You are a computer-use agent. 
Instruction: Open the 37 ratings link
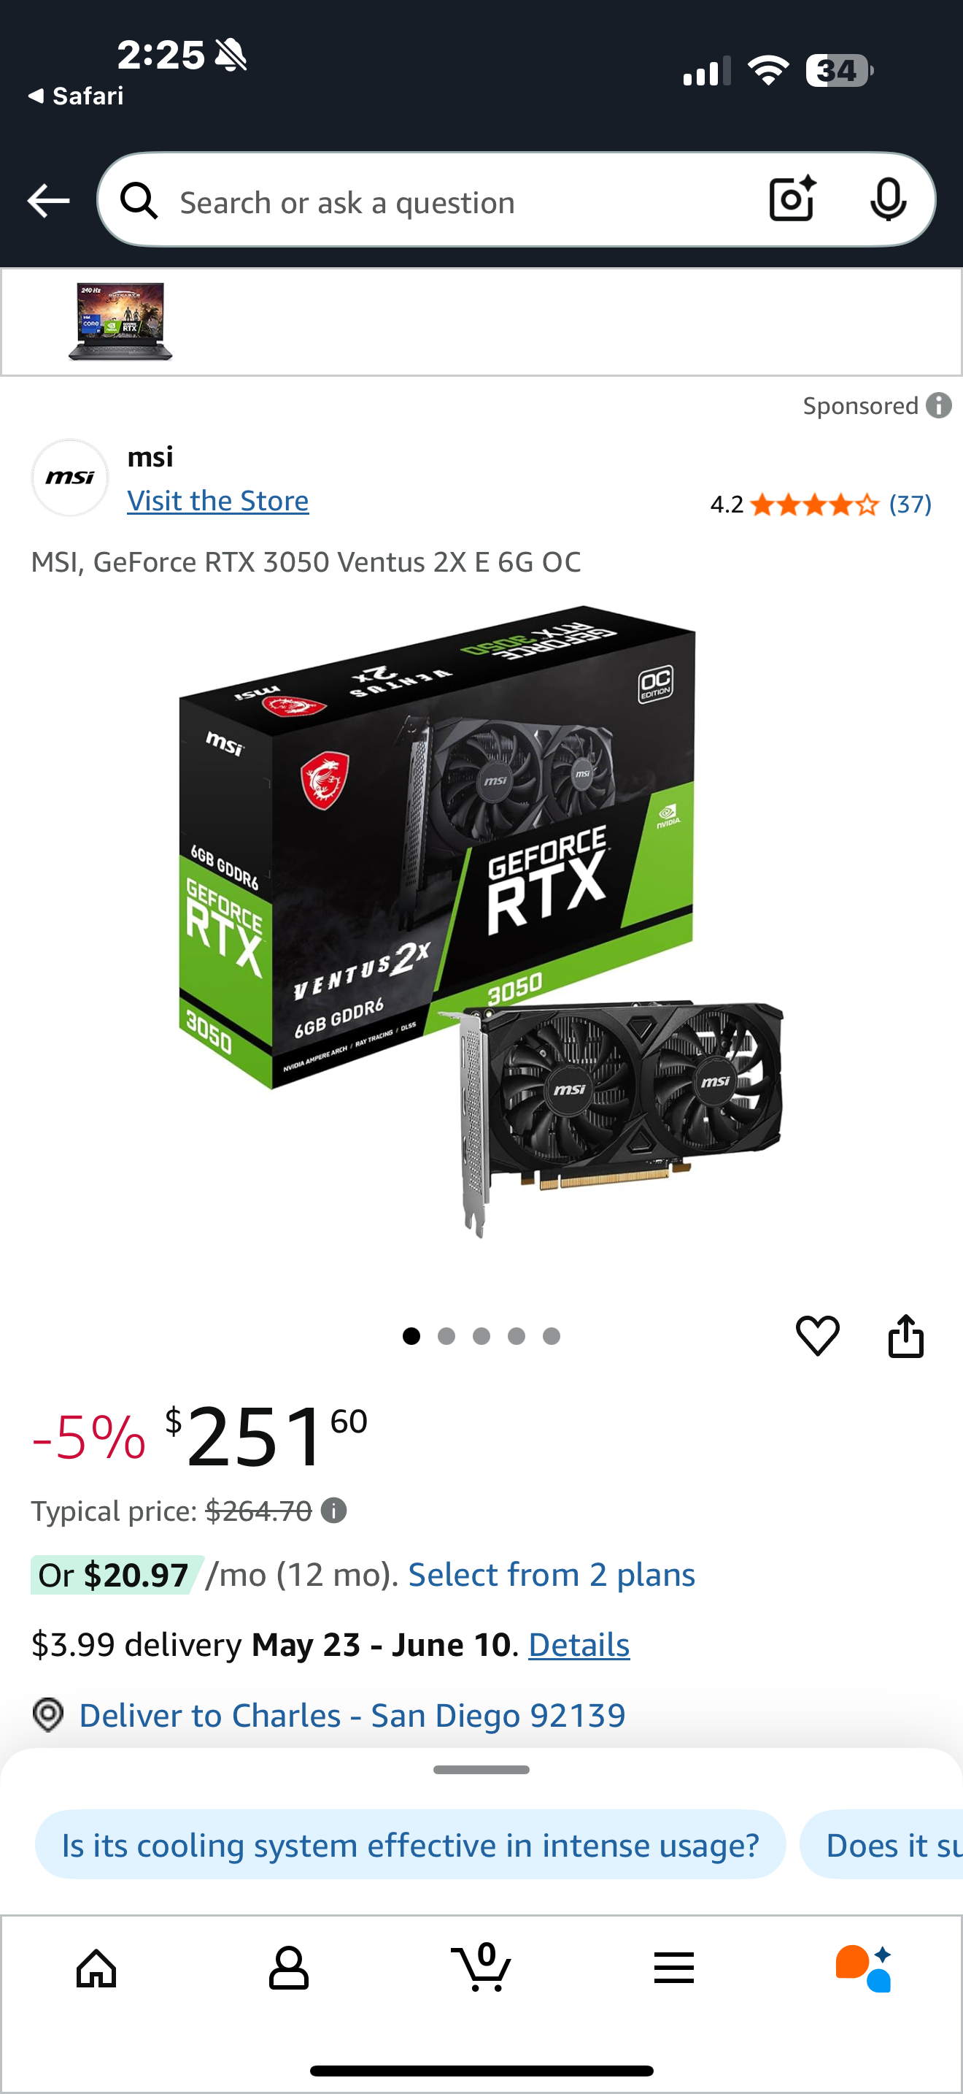point(910,505)
